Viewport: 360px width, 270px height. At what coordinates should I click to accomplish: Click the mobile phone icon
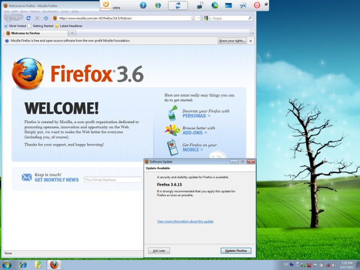pos(172,147)
